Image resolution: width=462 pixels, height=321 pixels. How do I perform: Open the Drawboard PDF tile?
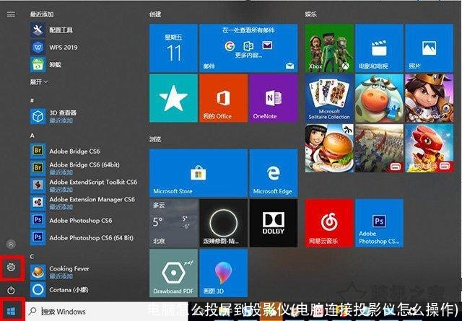pos(173,273)
